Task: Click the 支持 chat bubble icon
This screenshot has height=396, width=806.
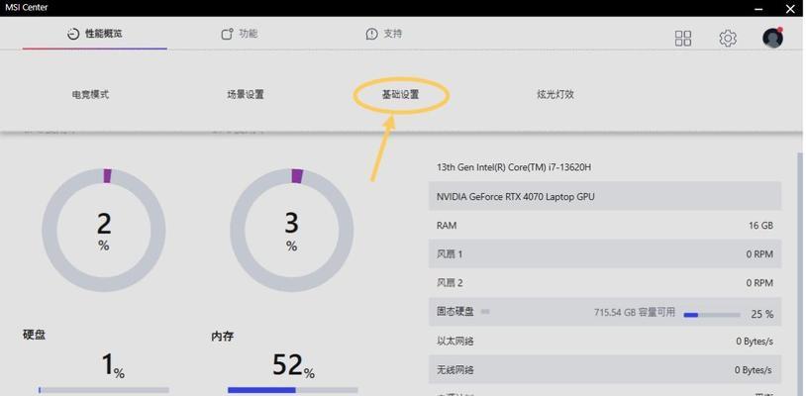Action: coord(371,35)
